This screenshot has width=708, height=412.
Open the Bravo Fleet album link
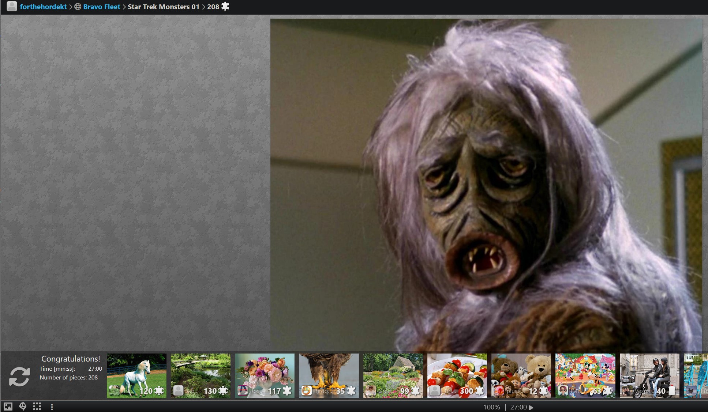102,7
